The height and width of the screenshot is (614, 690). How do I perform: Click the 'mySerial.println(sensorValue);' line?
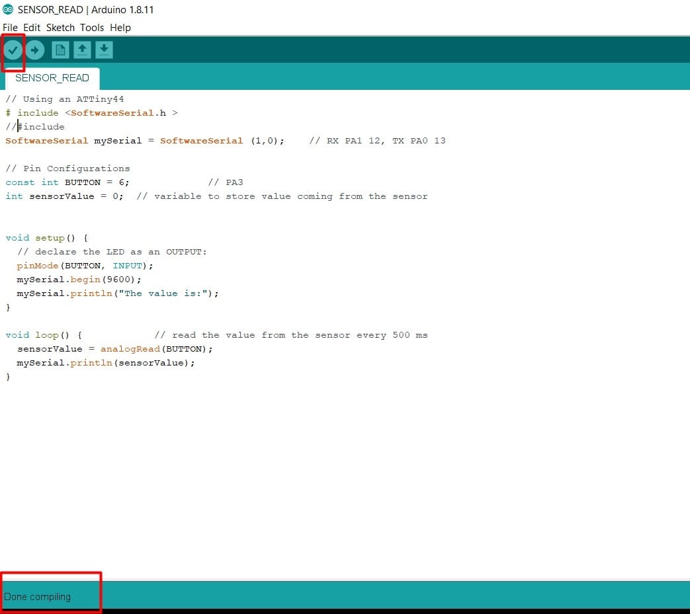106,363
